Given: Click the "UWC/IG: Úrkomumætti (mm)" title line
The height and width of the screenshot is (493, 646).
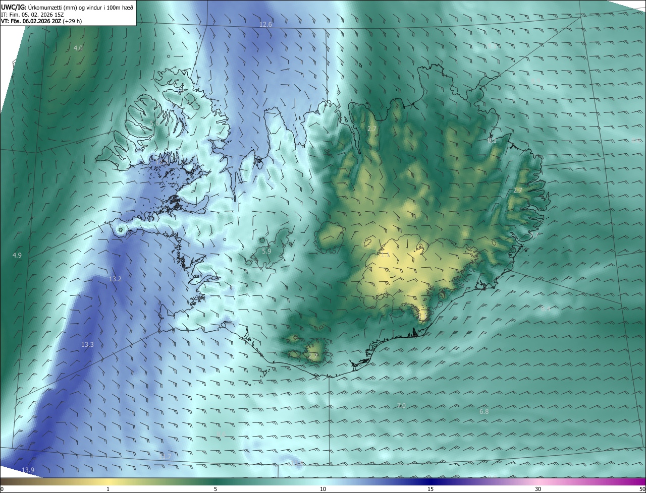Looking at the screenshot, I should [67, 7].
